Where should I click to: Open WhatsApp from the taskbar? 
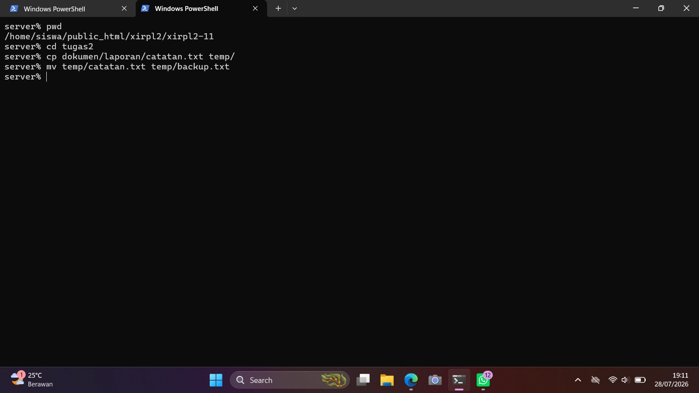click(x=483, y=380)
